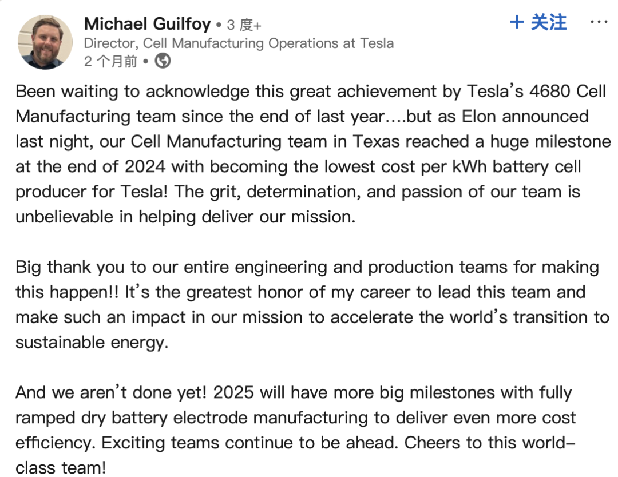Click the line starting "And we aren't done yet"
Viewport: 618px width, 477px height.
(294, 393)
